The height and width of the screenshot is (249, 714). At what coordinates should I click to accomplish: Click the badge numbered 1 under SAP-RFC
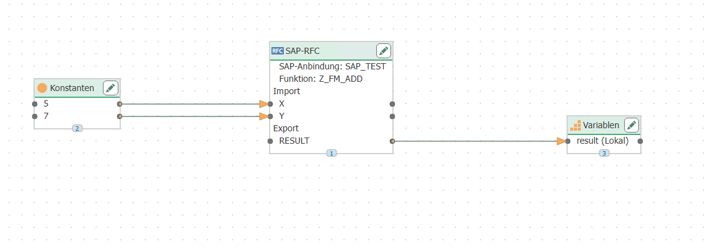[x=332, y=153]
